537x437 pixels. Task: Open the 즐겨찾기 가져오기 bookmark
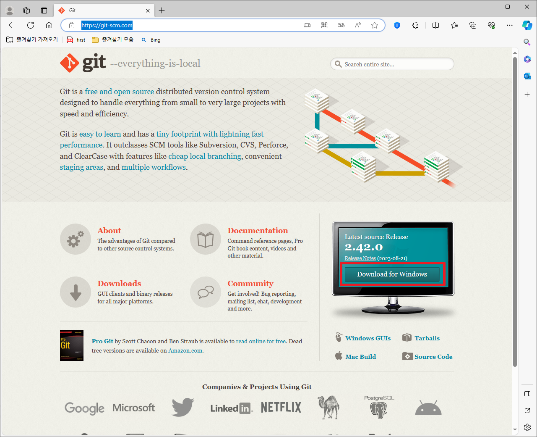32,40
